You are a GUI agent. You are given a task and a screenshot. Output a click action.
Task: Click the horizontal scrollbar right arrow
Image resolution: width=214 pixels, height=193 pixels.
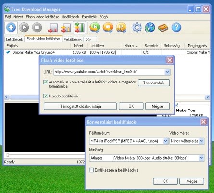(208, 97)
